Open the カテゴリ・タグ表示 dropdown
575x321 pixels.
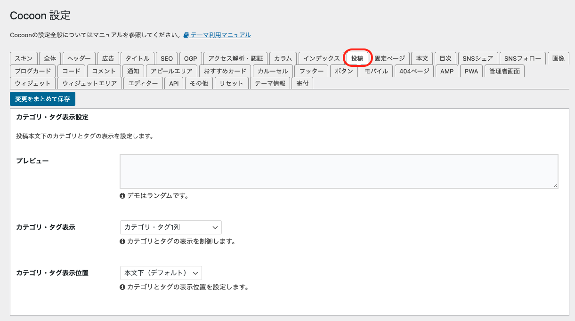click(x=171, y=227)
